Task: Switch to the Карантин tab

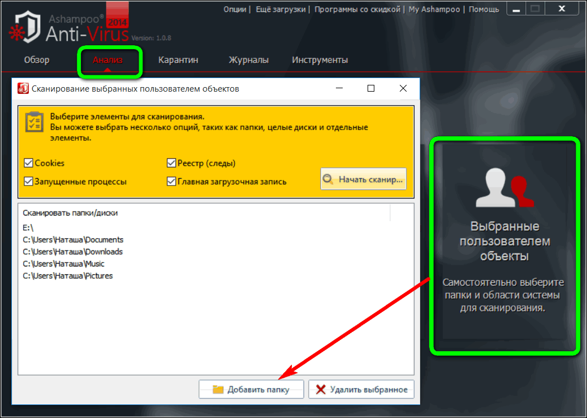Action: point(178,60)
